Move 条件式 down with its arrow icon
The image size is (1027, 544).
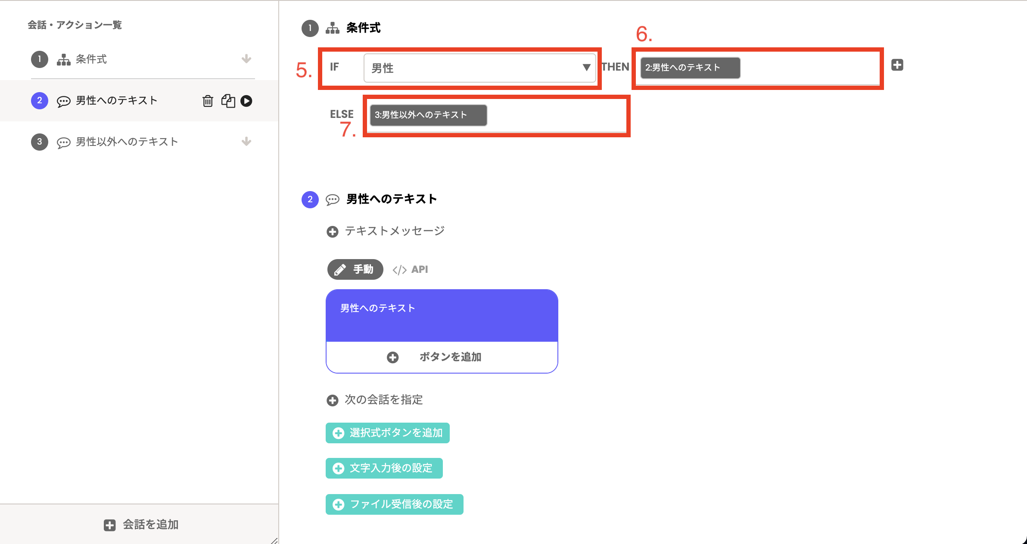[246, 59]
